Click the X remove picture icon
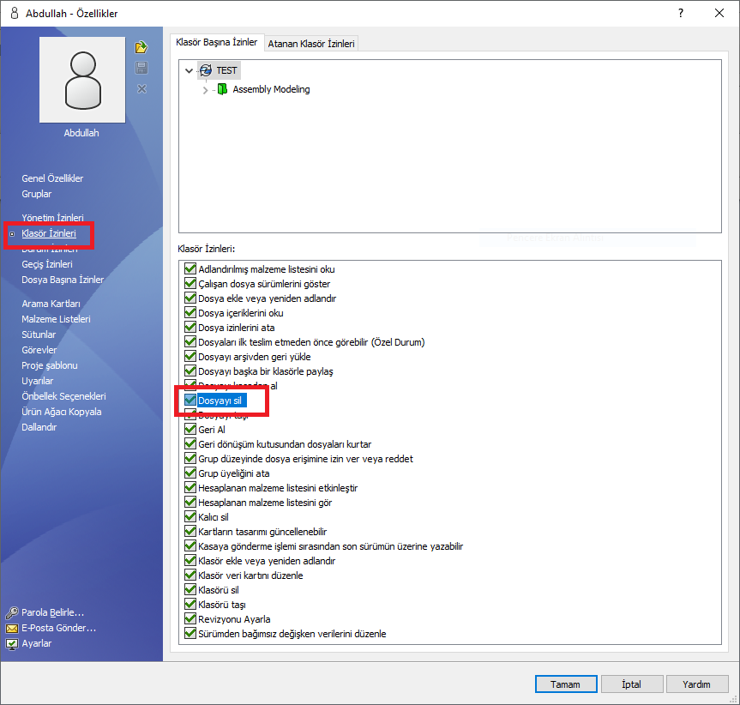 click(x=141, y=88)
